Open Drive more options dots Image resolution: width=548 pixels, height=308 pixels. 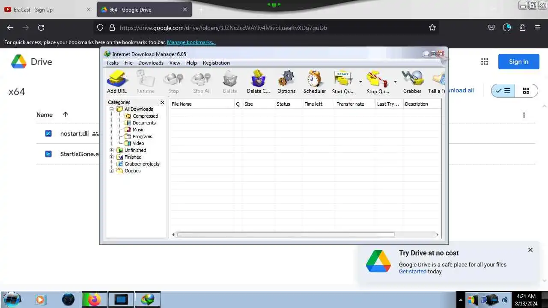(x=524, y=115)
